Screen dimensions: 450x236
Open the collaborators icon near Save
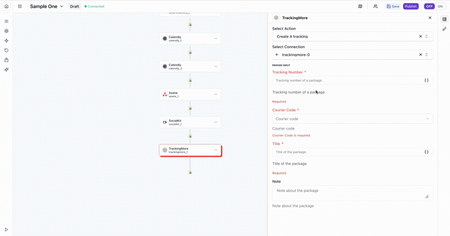click(x=375, y=6)
